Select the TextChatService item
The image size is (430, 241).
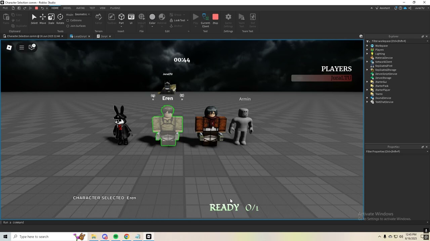[x=384, y=102]
